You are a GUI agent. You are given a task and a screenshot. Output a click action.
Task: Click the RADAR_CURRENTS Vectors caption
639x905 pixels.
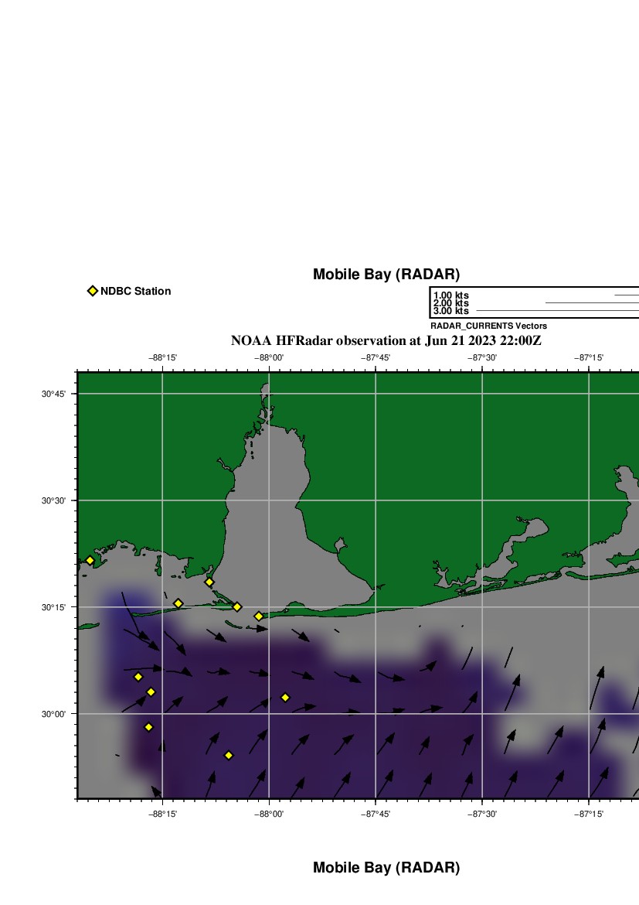coord(488,326)
